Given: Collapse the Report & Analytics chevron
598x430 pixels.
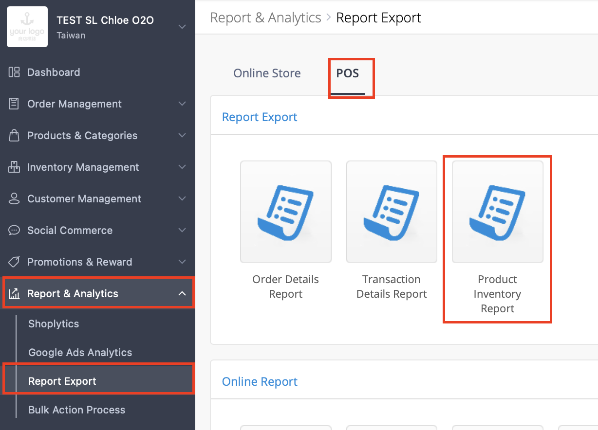Looking at the screenshot, I should pyautogui.click(x=182, y=294).
